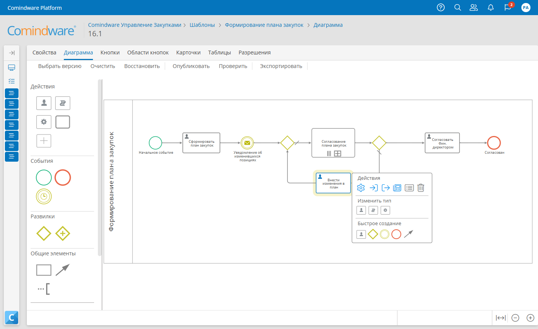Pick the exclusive gateway in Развилки palette
Image resolution: width=538 pixels, height=329 pixels.
(43, 233)
